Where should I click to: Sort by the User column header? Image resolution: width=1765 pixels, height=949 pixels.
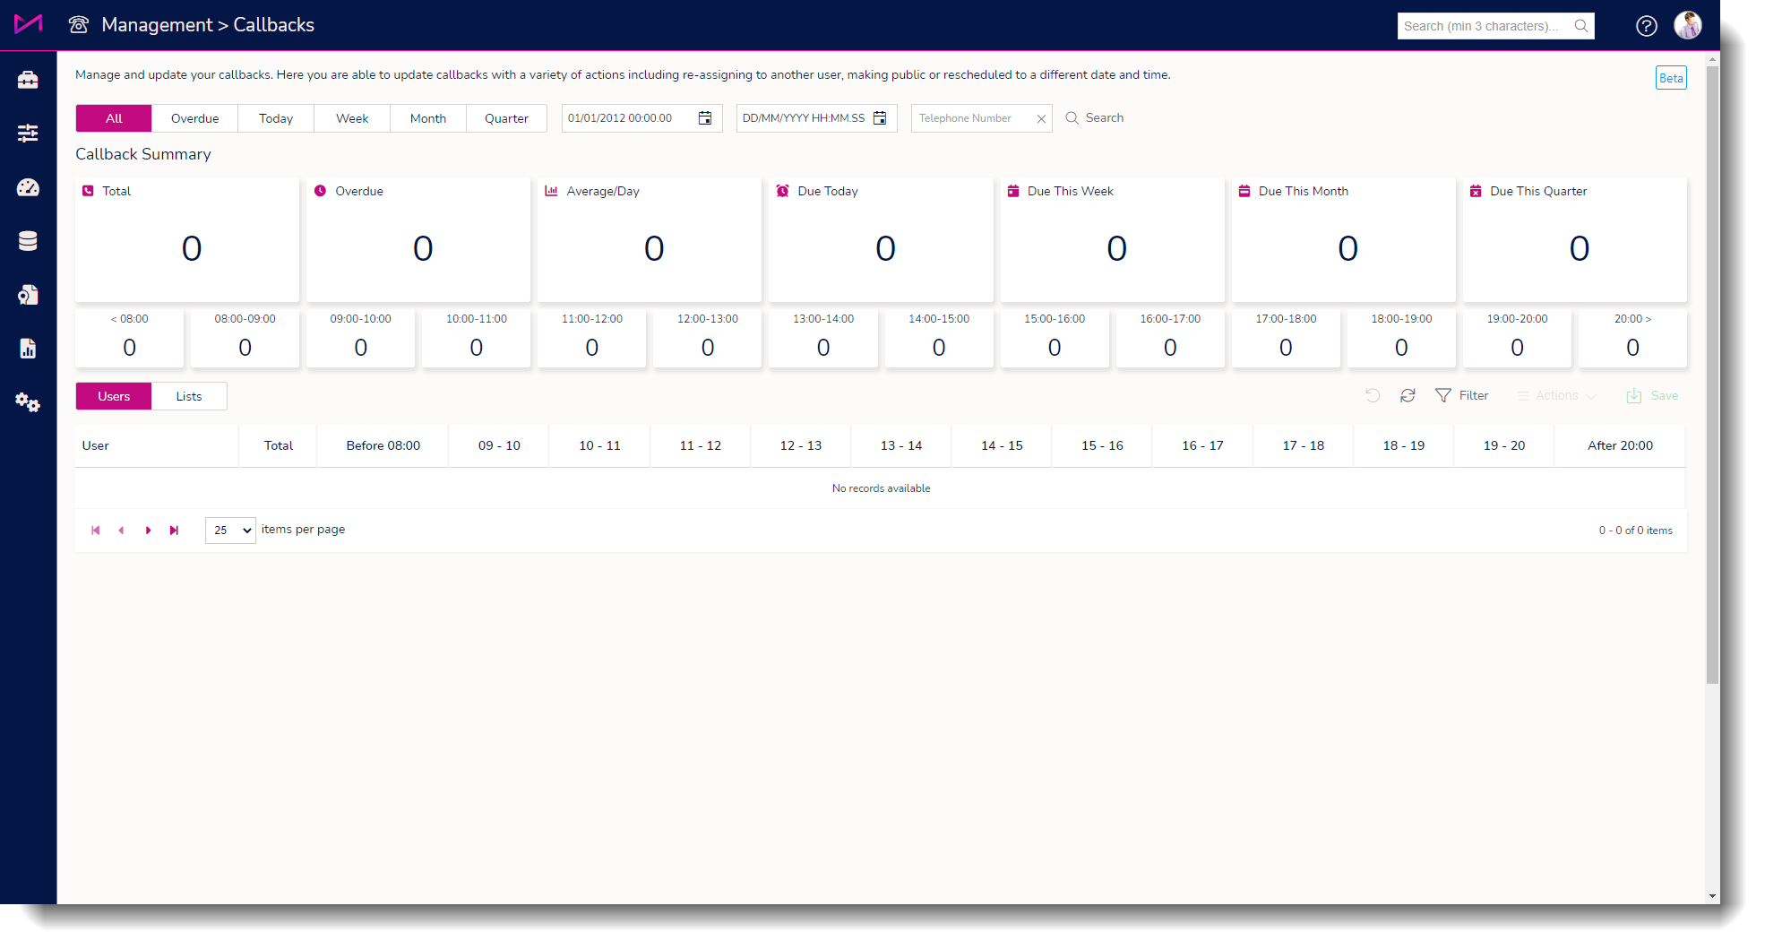click(157, 445)
